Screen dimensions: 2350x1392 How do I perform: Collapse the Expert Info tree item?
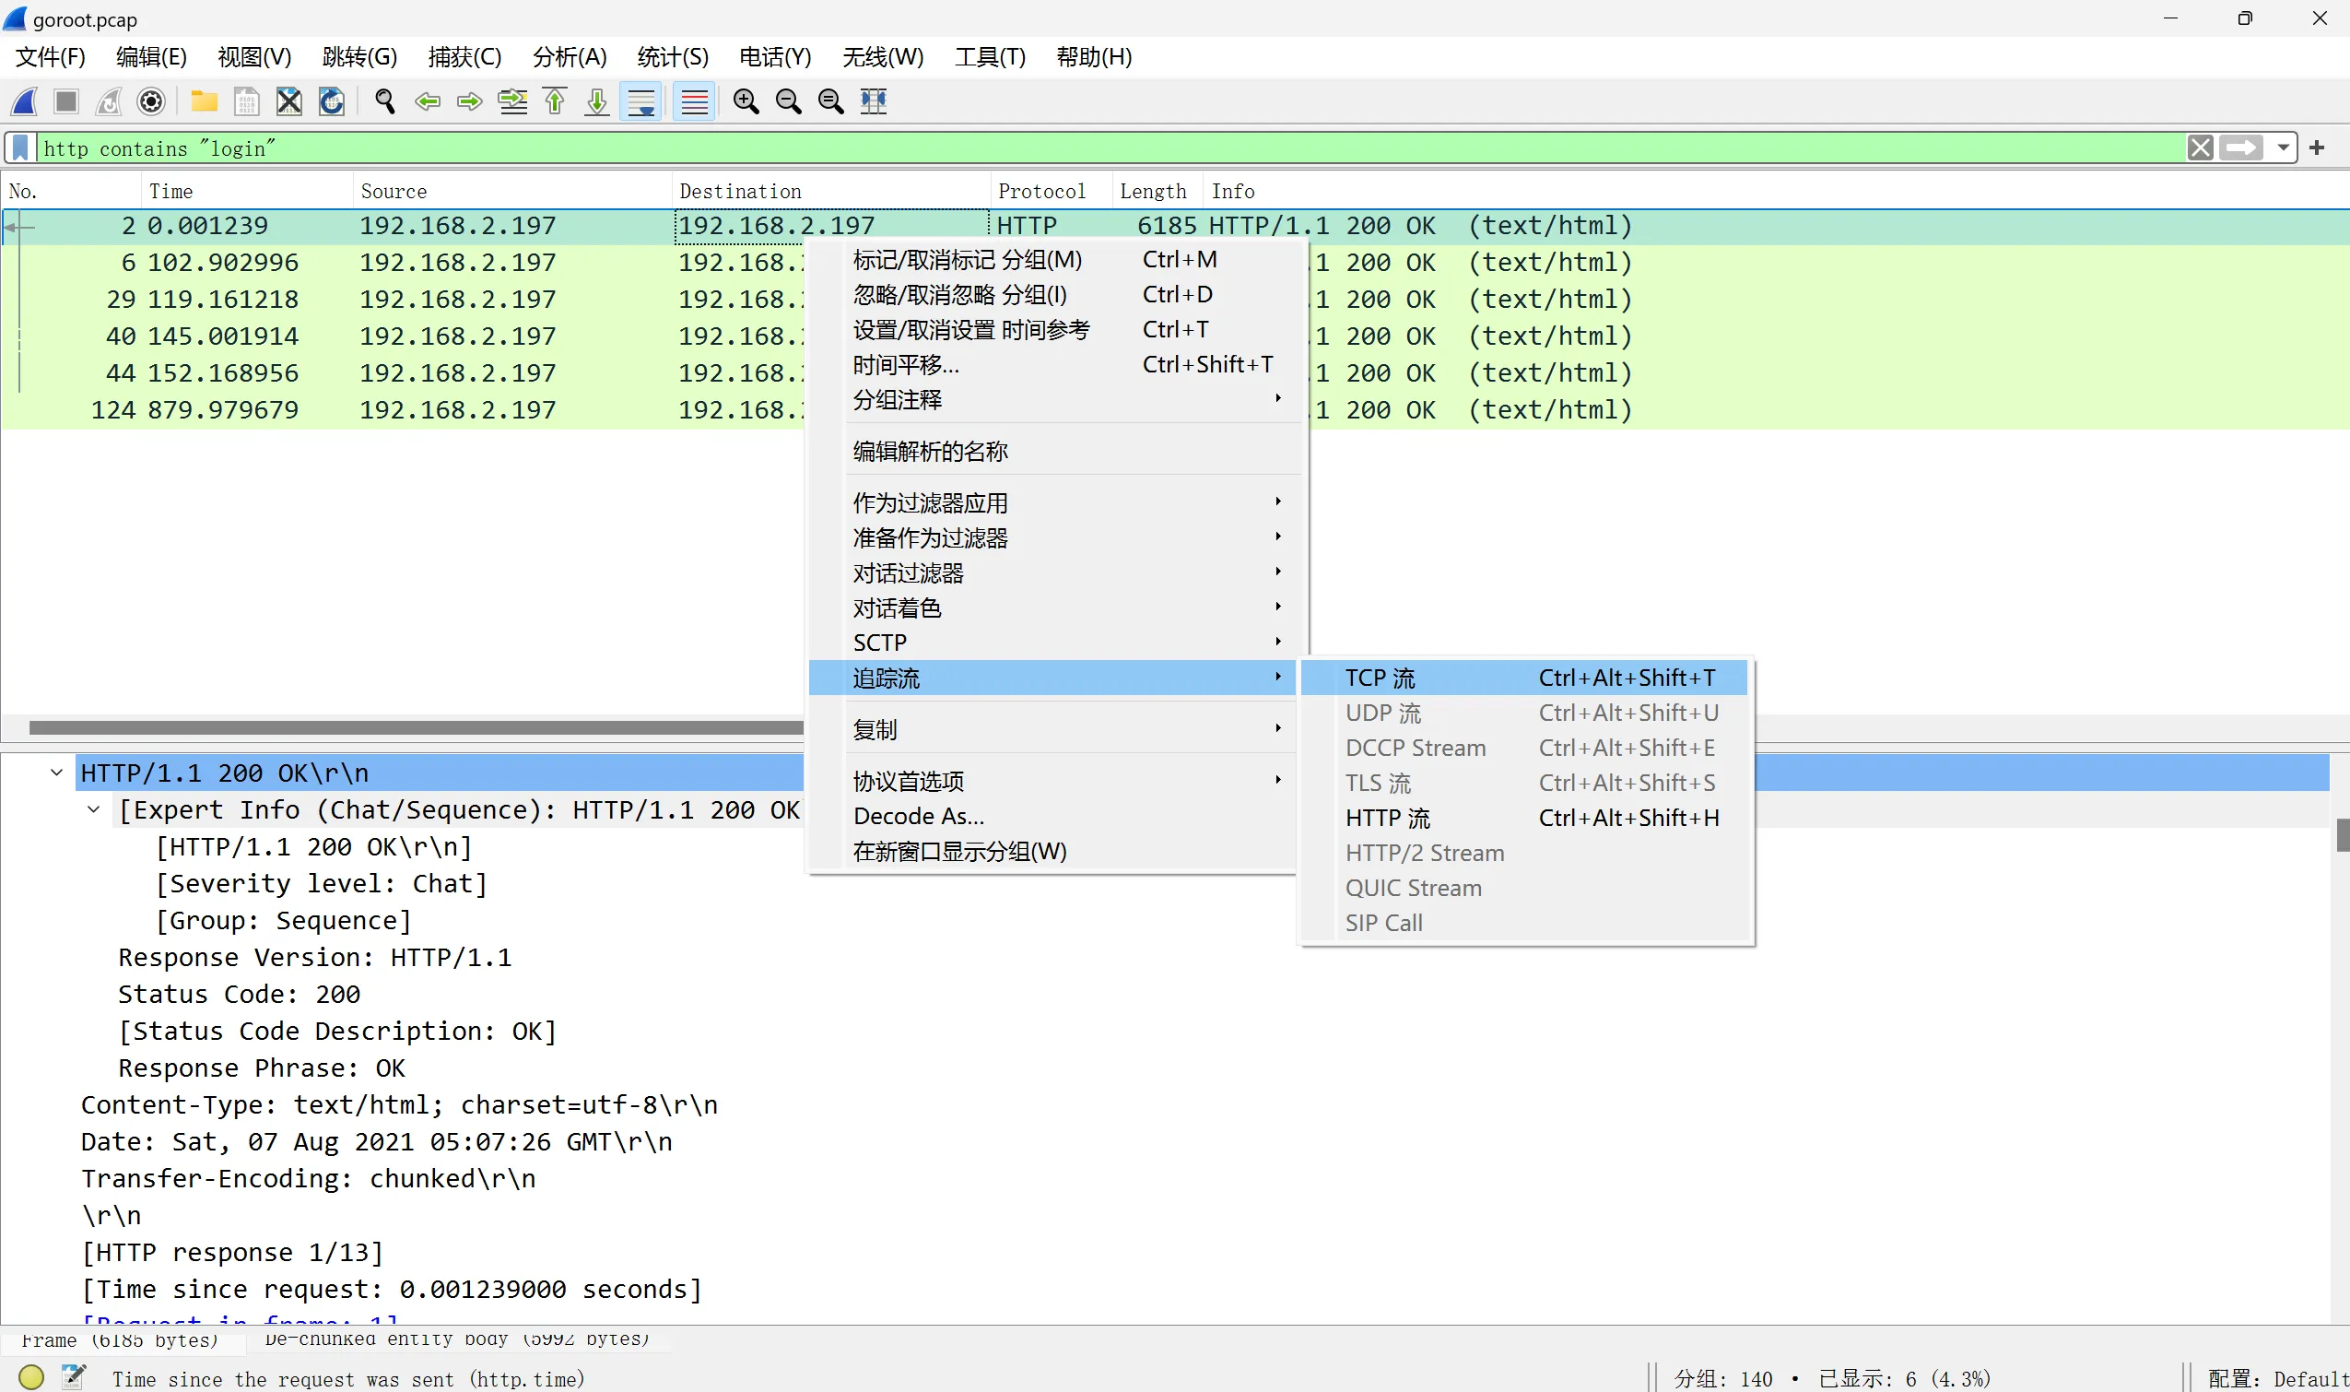[94, 808]
